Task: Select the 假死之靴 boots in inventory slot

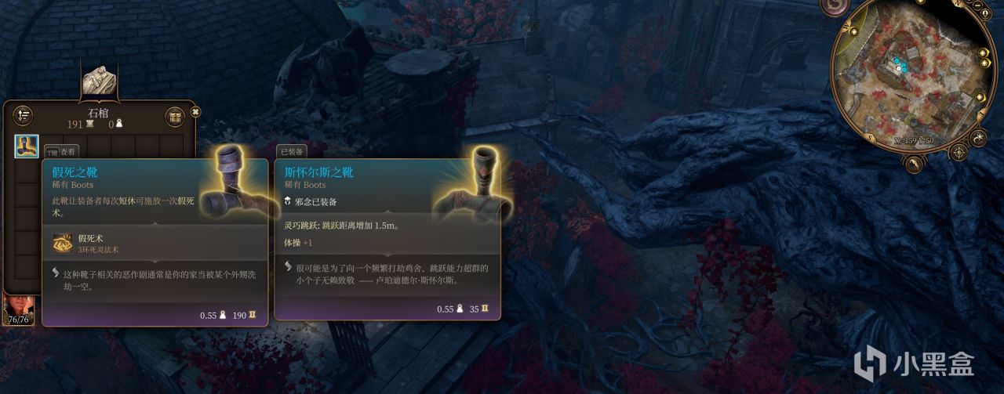Action: coord(26,146)
